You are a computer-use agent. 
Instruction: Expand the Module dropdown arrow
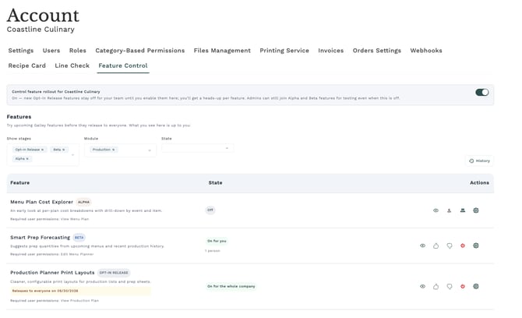(150, 150)
